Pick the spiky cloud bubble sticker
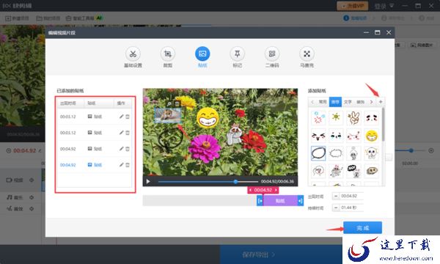 pyautogui.click(x=336, y=153)
